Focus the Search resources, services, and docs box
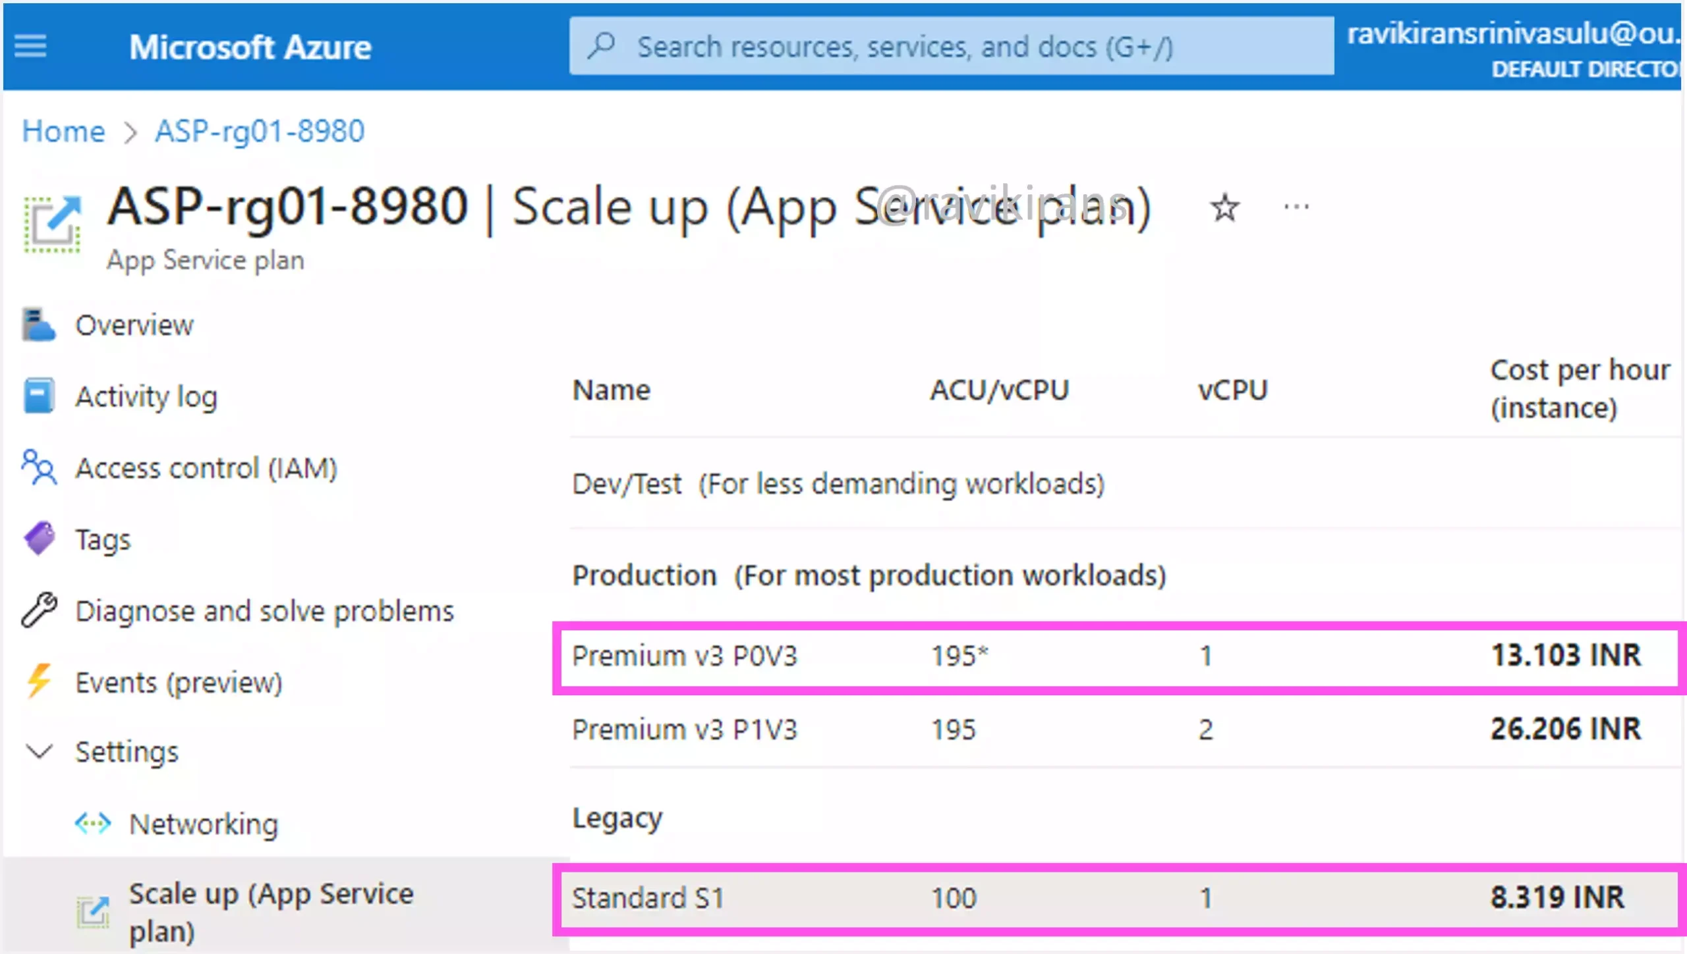 (x=951, y=46)
